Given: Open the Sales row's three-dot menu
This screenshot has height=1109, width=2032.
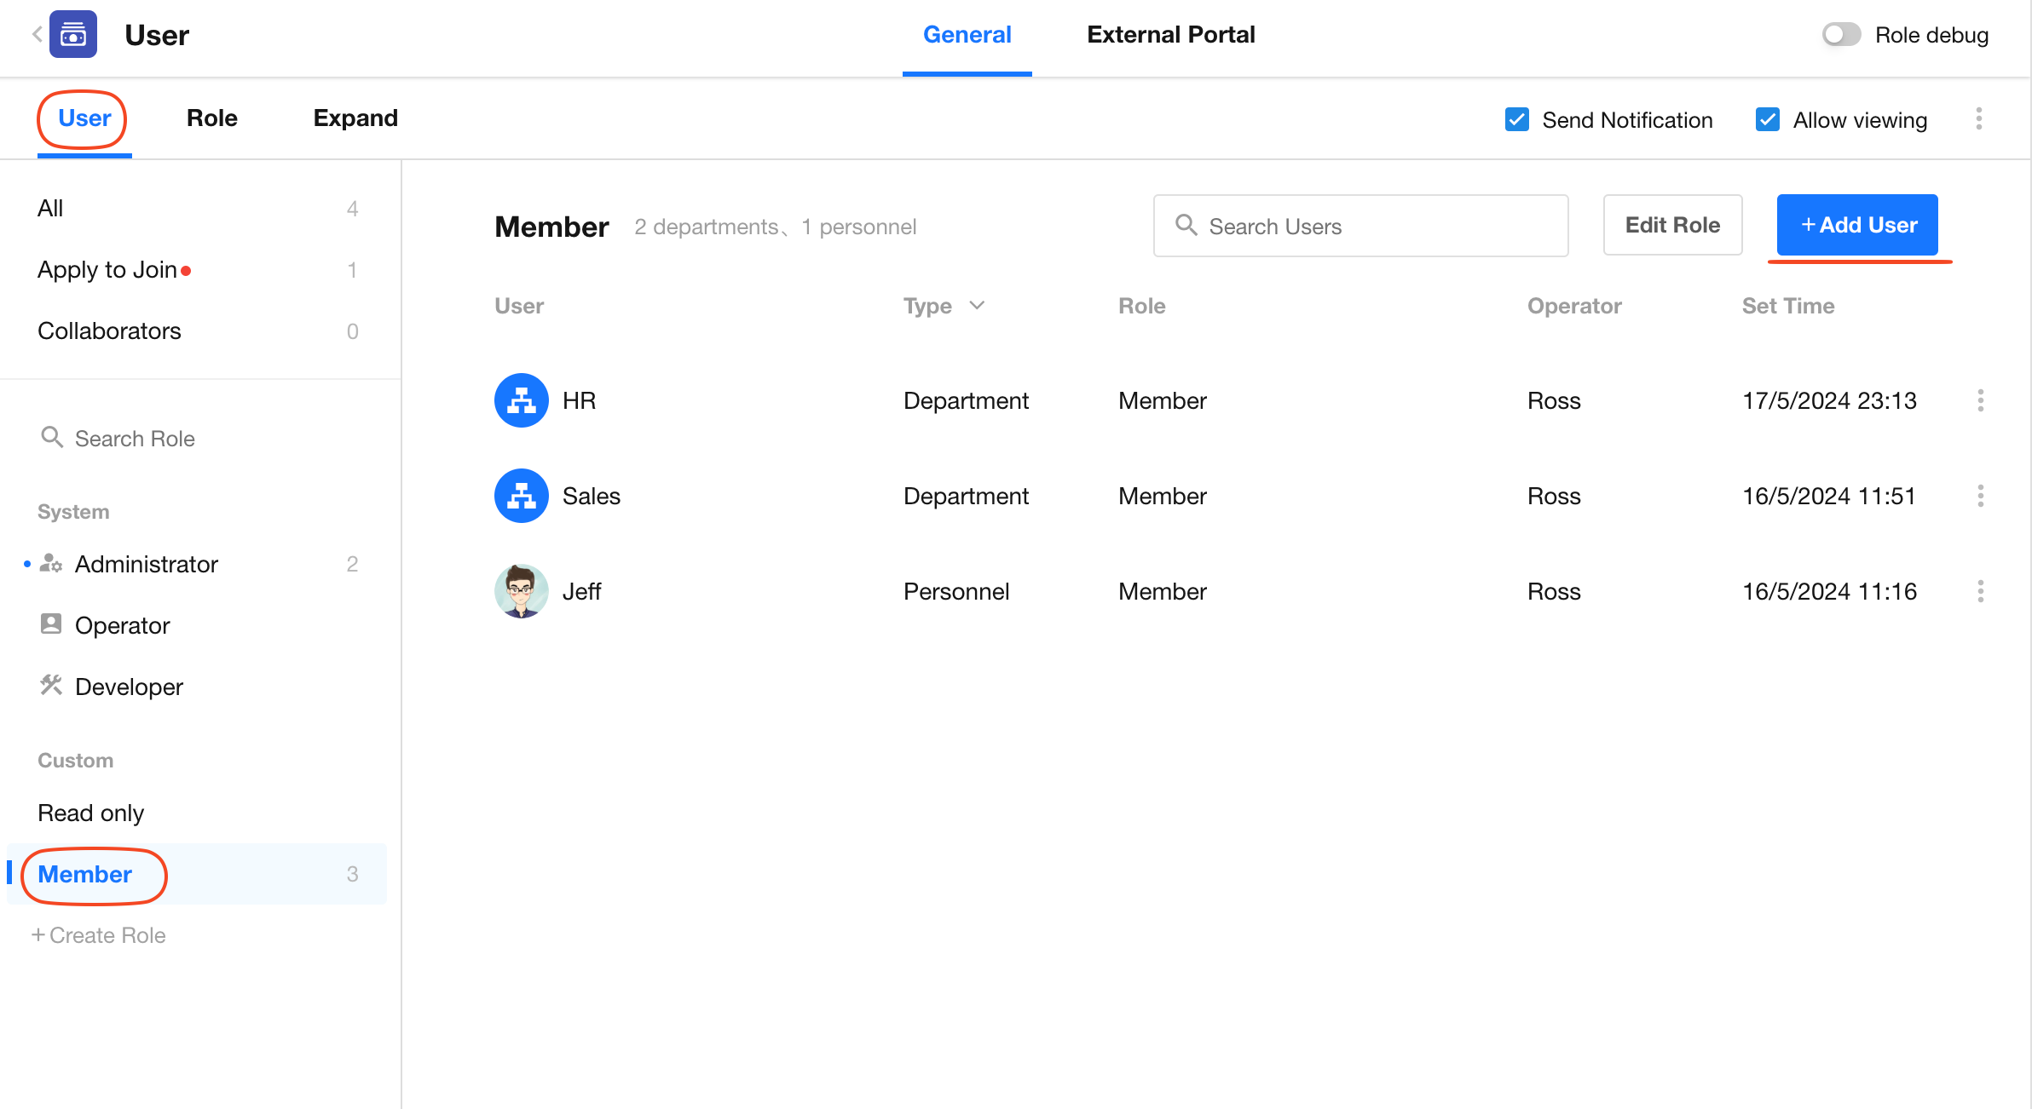Looking at the screenshot, I should tap(1980, 496).
